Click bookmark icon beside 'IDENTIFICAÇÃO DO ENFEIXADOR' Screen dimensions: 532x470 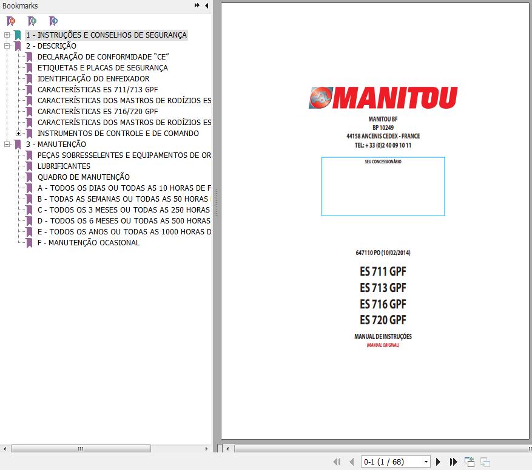pos(30,79)
